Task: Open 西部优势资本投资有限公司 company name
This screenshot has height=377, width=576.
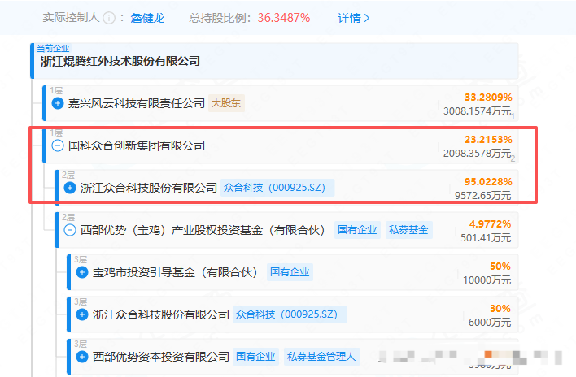Action: [x=161, y=357]
